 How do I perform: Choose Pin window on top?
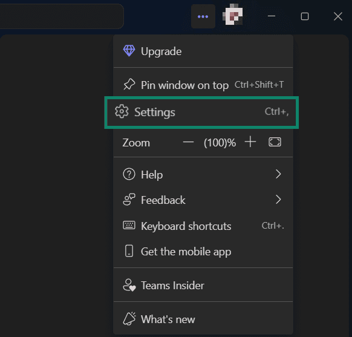click(x=203, y=85)
